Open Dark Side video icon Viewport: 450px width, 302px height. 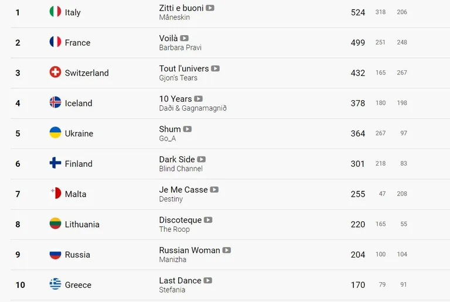[x=202, y=159]
